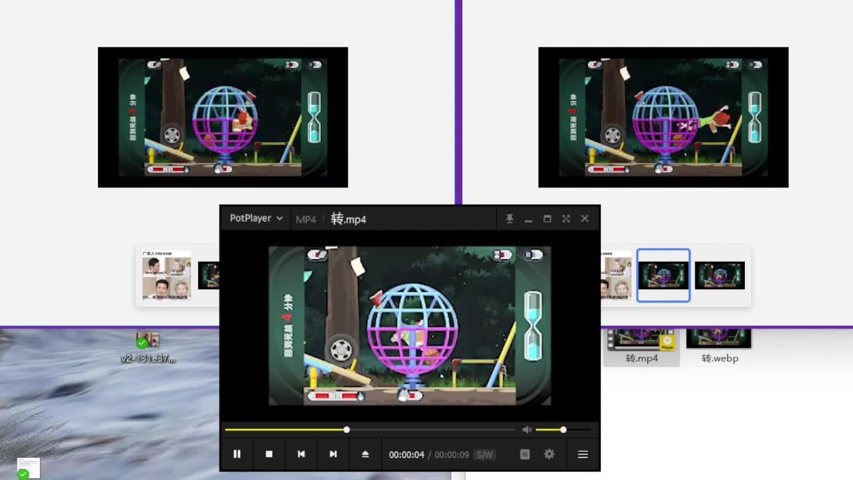The image size is (853, 480).
Task: Pause the video playback
Action: pyautogui.click(x=237, y=454)
